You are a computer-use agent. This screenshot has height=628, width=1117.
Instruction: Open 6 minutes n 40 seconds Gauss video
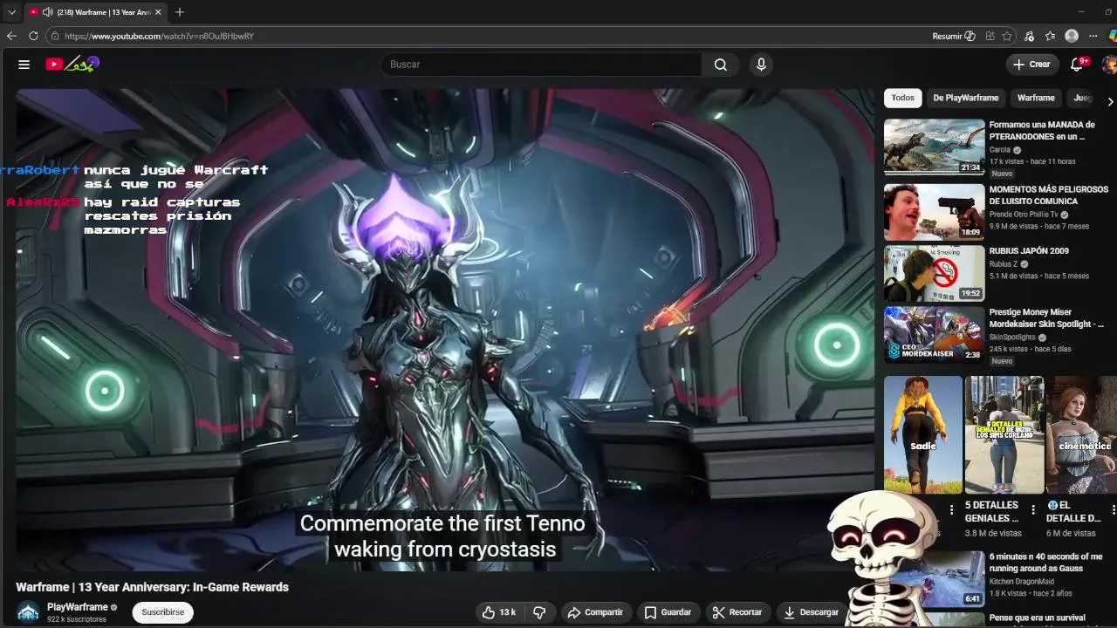[x=1045, y=563]
